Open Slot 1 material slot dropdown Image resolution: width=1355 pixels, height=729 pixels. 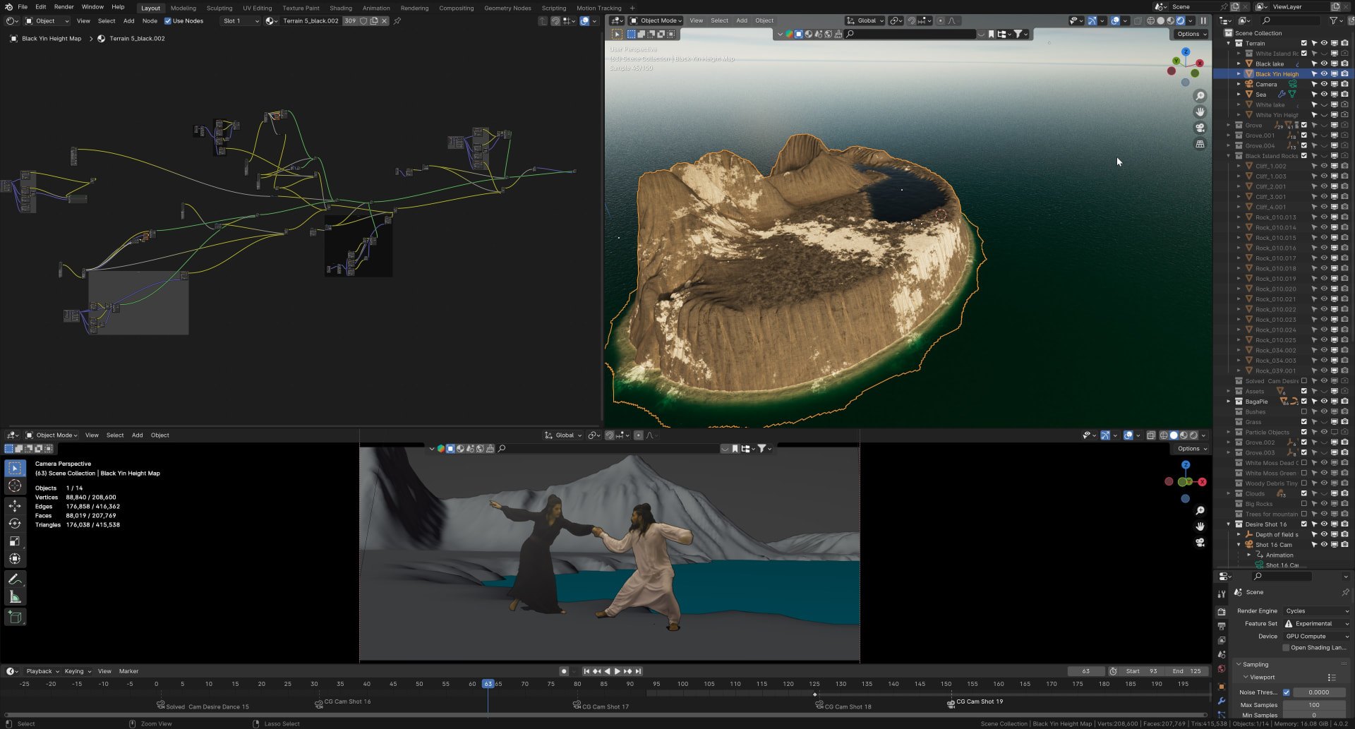(240, 21)
